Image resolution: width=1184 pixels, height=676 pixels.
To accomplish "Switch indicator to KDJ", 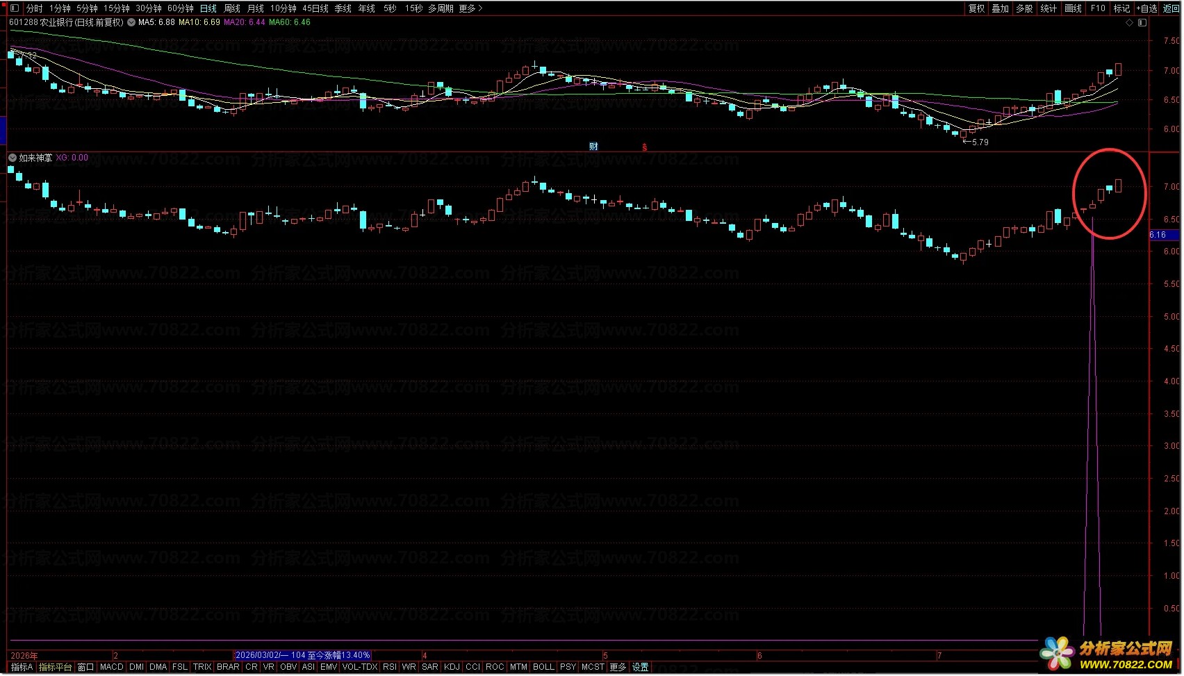I will coord(452,667).
